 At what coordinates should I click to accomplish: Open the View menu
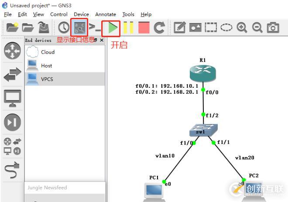coord(38,14)
